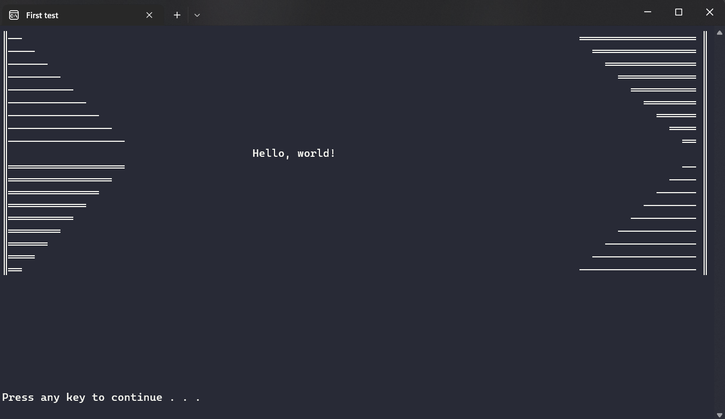
Task: Click the terminal icon on the tab
Action: 14,15
